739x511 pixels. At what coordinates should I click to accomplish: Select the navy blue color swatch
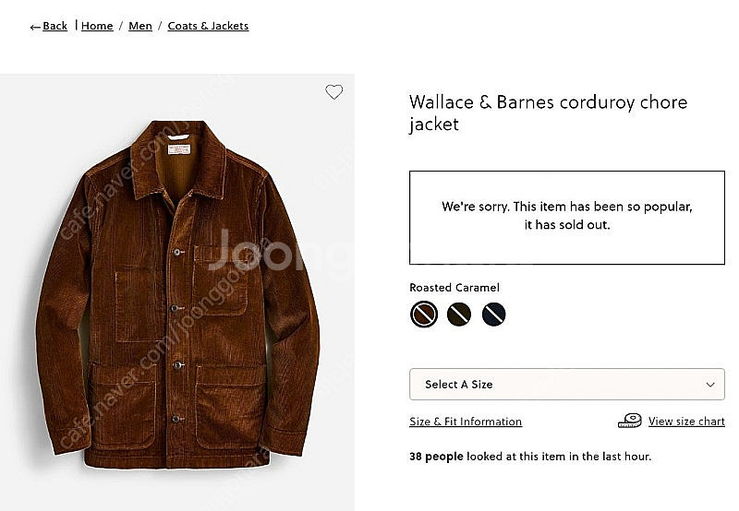(x=493, y=314)
